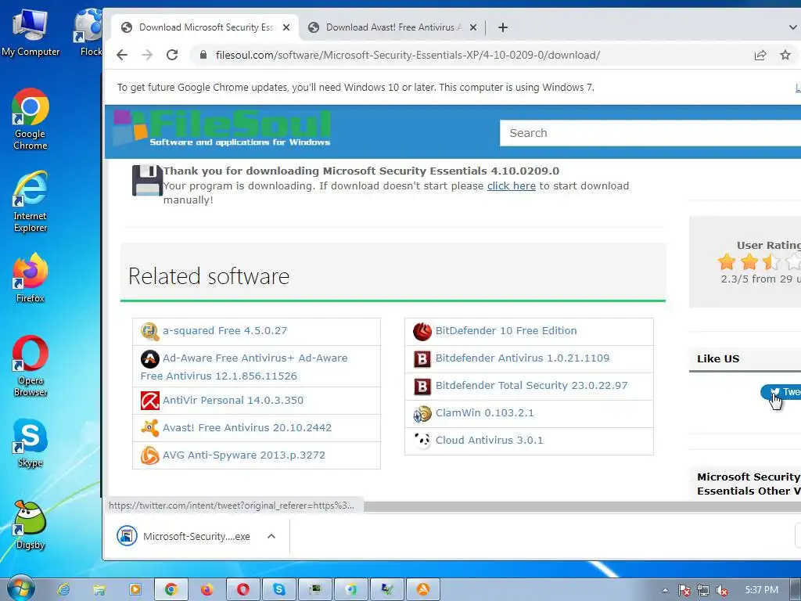
Task: Open BitDefender 10 Free Edition link
Action: pyautogui.click(x=506, y=331)
